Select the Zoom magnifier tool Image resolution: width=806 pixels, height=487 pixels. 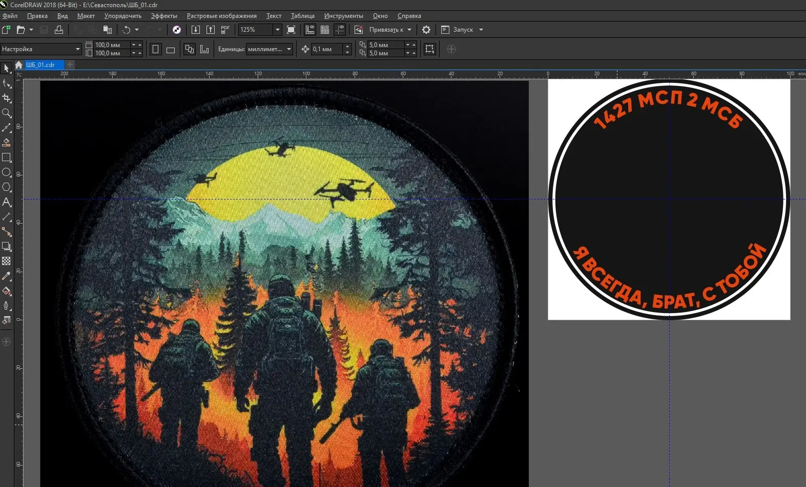7,113
